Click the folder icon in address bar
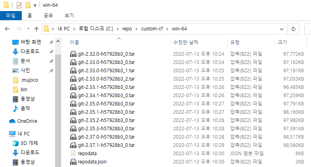311x167 pixels. [46, 29]
